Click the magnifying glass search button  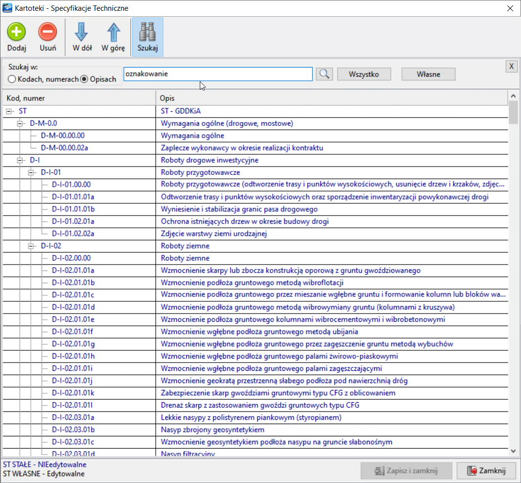coord(324,74)
